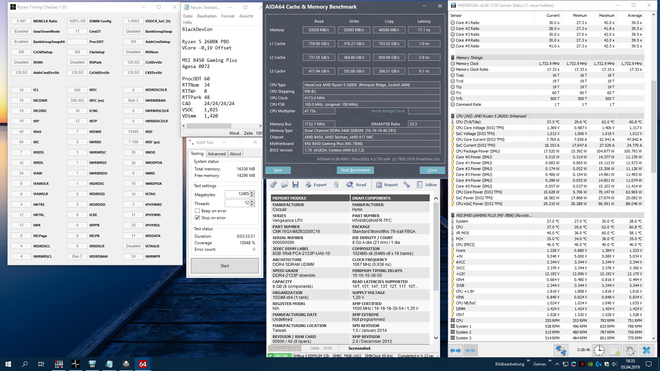This screenshot has height=371, width=660.
Task: Click the Thaiphoon Burner save floppy icon
Action: 295,185
